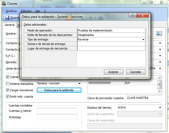Image resolution: width=169 pixels, height=133 pixels.
Task: Open the Tipo de entrega dropdown arrow
Action: pos(143,40)
